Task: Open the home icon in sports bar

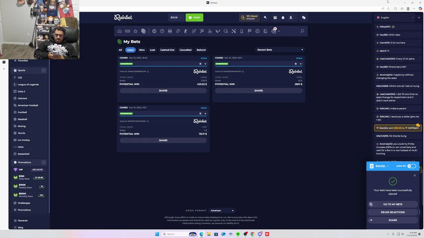Action: click(120, 31)
